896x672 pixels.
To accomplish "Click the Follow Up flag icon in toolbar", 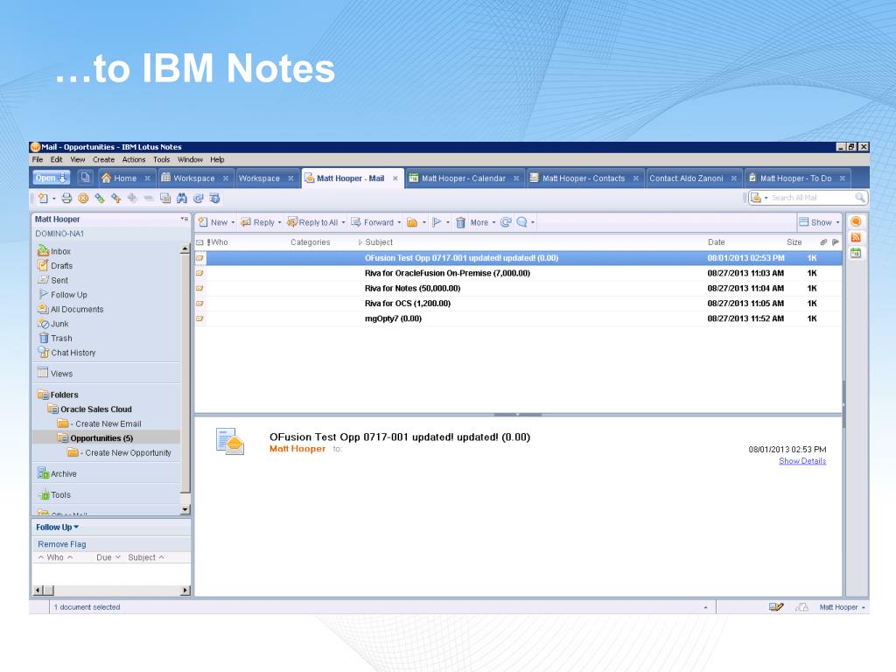I will (437, 222).
